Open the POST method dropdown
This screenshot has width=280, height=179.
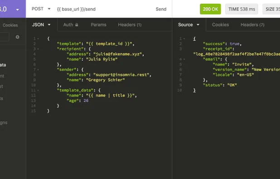click(x=41, y=9)
